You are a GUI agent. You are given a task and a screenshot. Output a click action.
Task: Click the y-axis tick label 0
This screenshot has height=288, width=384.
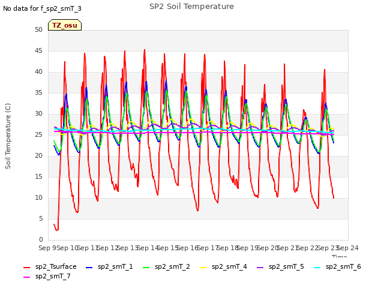(x=41, y=239)
